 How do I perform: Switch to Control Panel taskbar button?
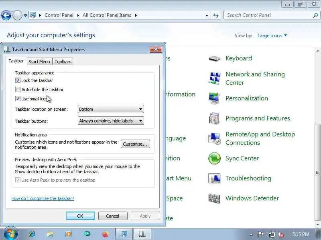coord(124,234)
